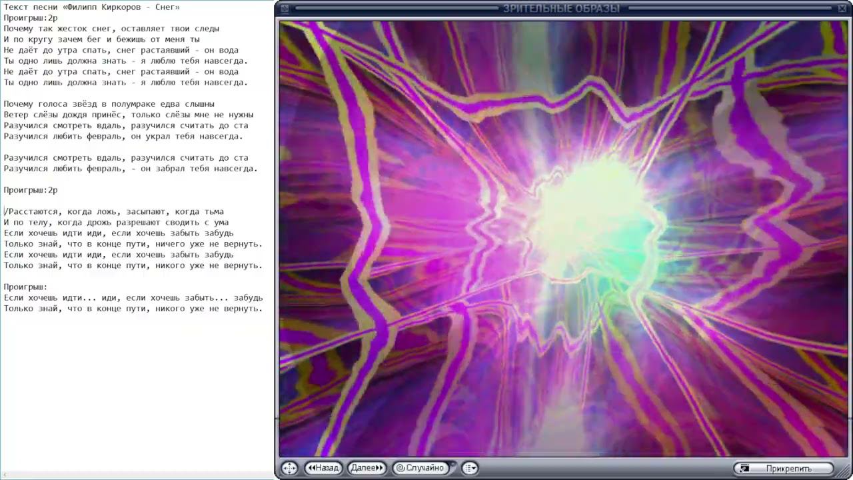Click the Прикрепить dock button
853x480 pixels.
[x=784, y=469]
